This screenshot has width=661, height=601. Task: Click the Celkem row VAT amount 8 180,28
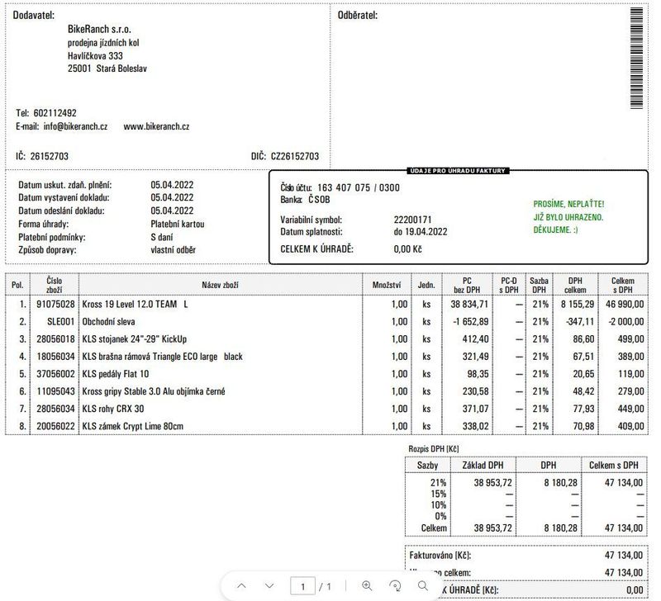click(561, 528)
